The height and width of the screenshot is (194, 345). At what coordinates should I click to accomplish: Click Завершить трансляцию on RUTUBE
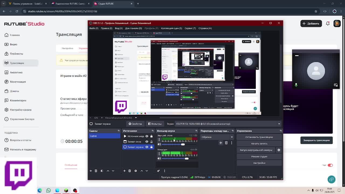tap(317, 140)
